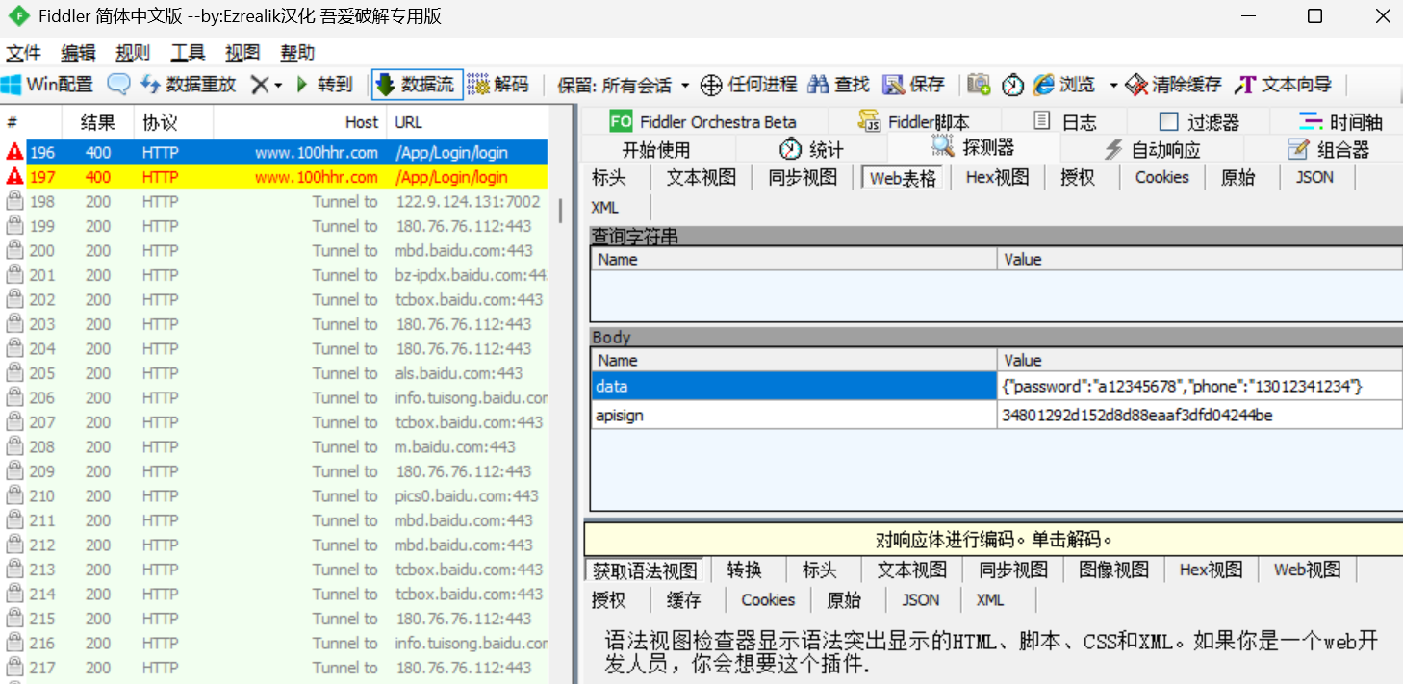Click the Save (保存) toolbar button

(x=914, y=85)
